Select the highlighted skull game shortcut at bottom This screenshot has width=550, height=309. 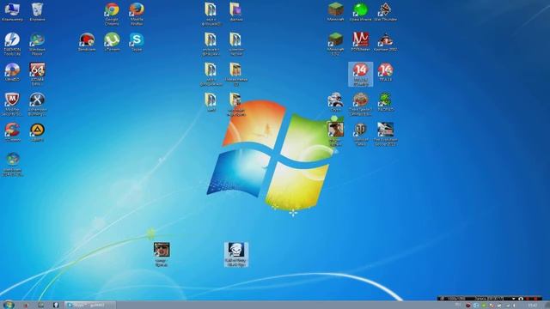[x=236, y=255]
